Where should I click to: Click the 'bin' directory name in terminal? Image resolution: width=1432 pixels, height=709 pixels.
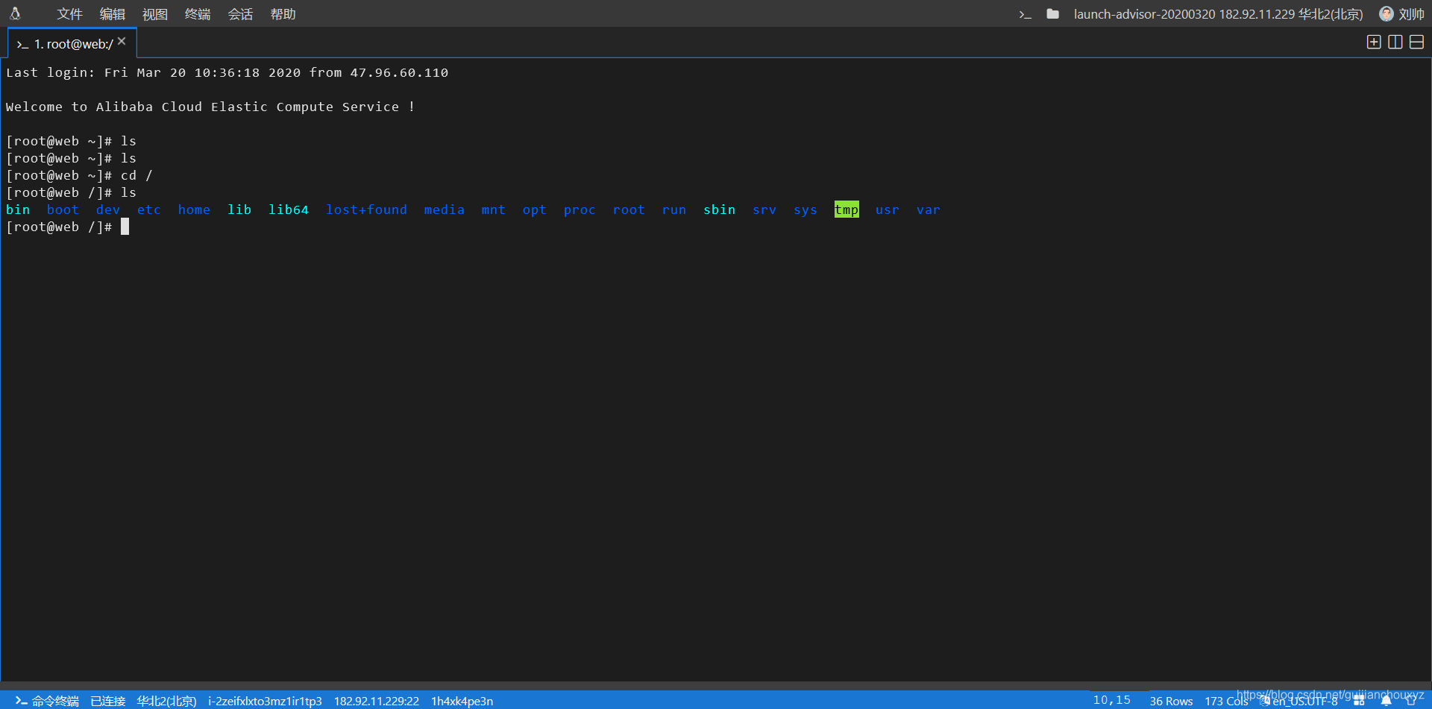click(18, 209)
